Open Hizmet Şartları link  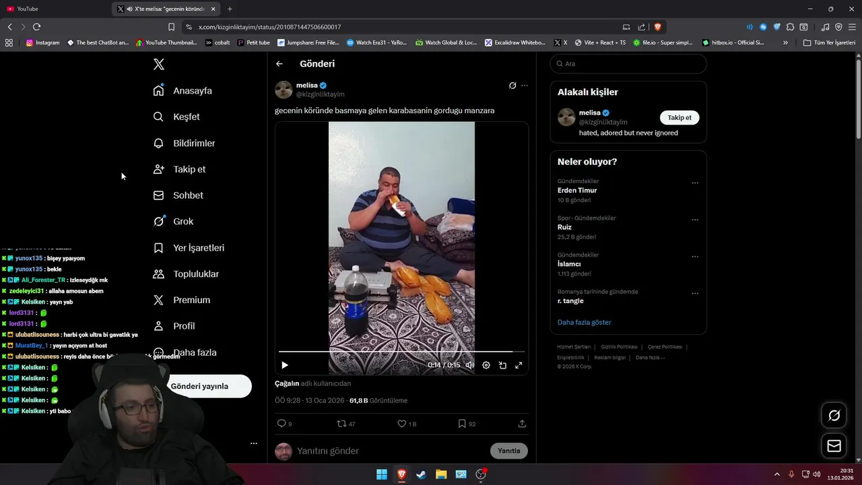point(574,347)
